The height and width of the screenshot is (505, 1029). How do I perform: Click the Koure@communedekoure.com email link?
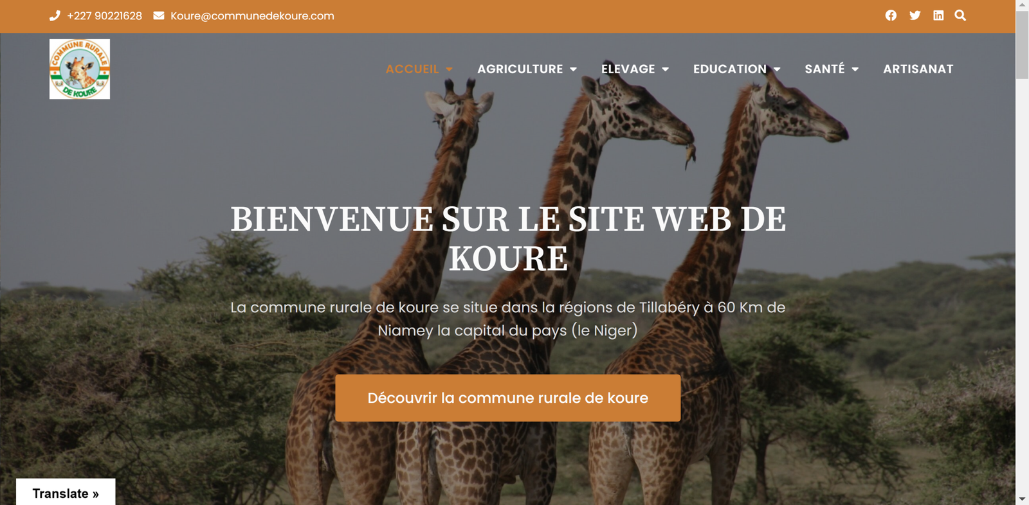(252, 15)
